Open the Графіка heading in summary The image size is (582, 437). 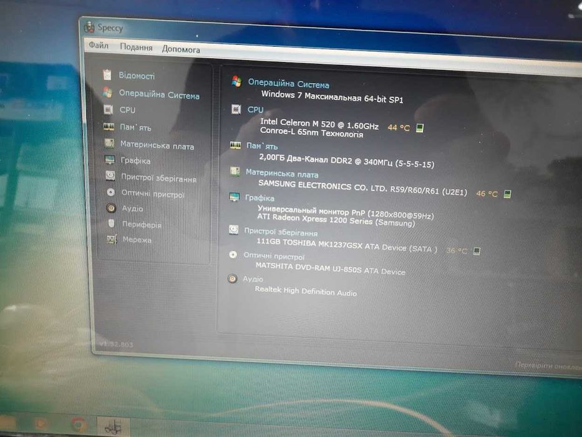260,198
